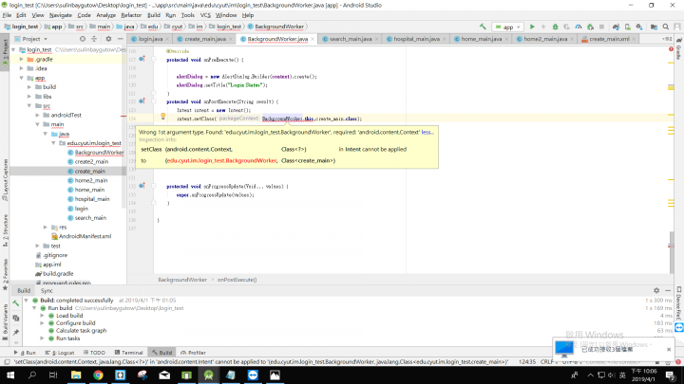Image resolution: width=684 pixels, height=384 pixels.
Task: Open the VCS menu
Action: 205,15
